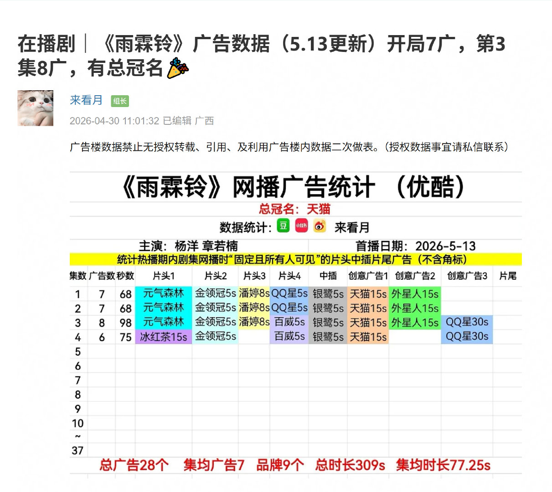
Task: Click the post title heading 雨霖铃
Action: 262,56
